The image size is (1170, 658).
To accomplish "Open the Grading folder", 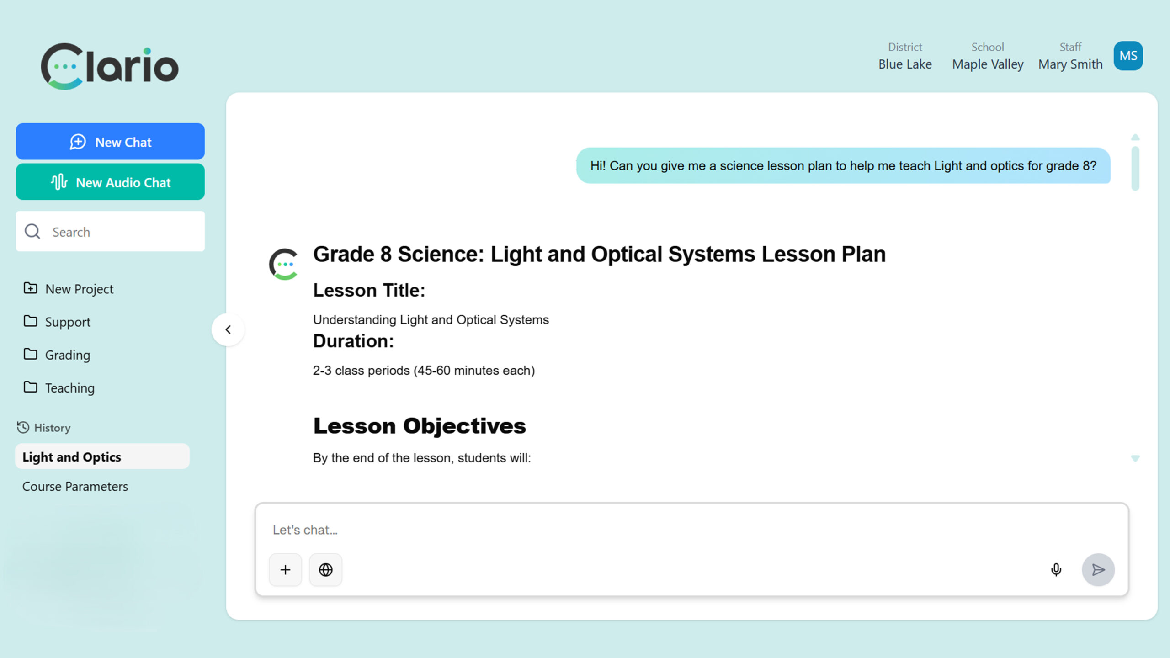I will click(x=67, y=355).
